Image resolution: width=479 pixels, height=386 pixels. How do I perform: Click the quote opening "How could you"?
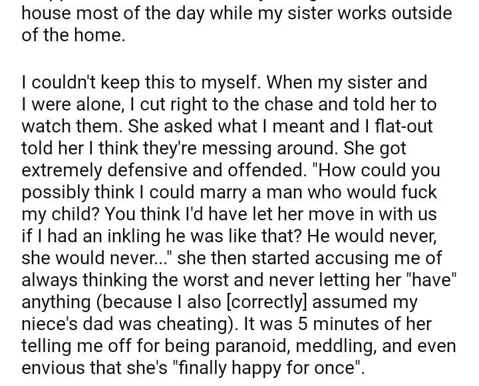375,170
